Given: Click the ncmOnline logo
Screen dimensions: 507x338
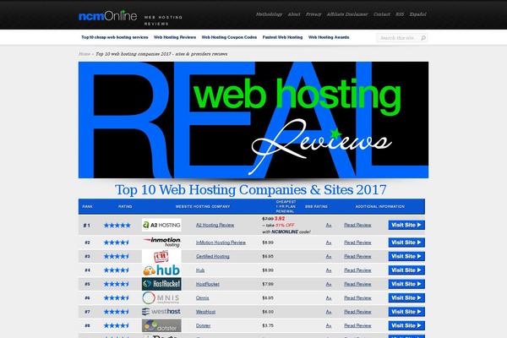Looking at the screenshot, I should click(107, 16).
